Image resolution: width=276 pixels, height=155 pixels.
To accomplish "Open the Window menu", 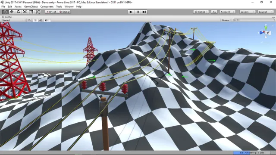I will click(x=69, y=6).
